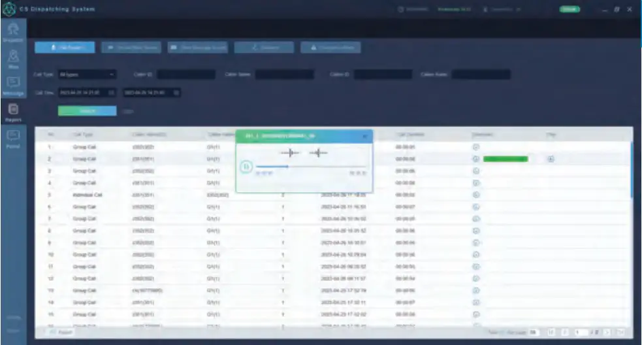642x345 pixels.
Task: Focus the Callee Name input field
Action: pos(481,74)
